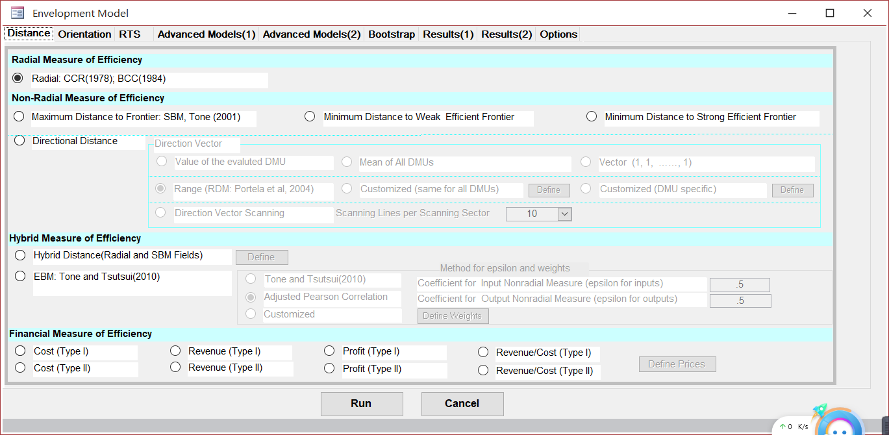Select Revenue/Cost (Type II) option
This screenshot has height=435, width=889.
click(483, 370)
